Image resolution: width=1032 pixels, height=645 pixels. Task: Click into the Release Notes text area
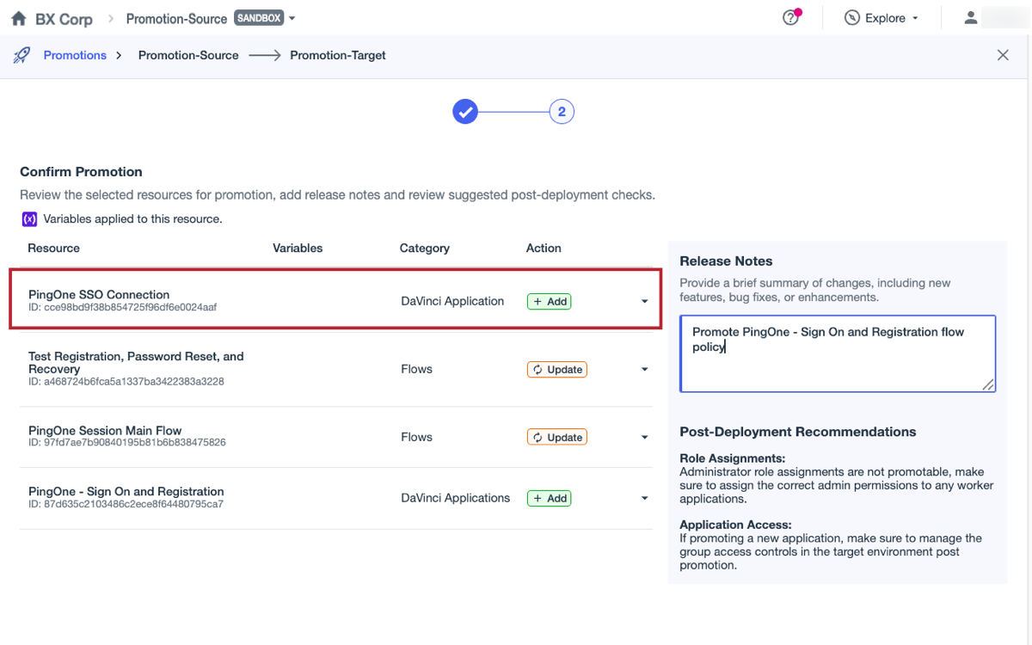[x=838, y=353]
